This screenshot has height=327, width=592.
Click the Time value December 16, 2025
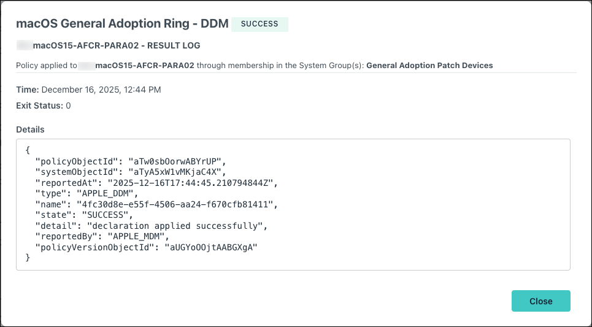[101, 90]
